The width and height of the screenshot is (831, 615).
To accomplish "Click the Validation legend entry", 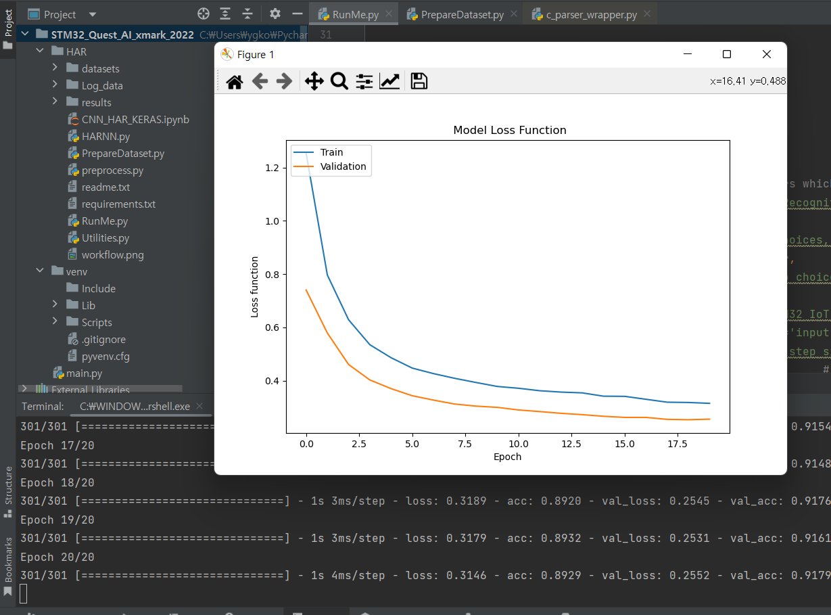I will pos(343,166).
